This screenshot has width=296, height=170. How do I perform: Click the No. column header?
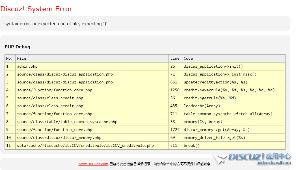point(10,58)
